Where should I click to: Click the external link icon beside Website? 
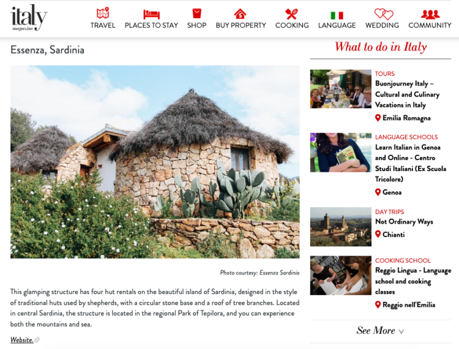(x=37, y=340)
